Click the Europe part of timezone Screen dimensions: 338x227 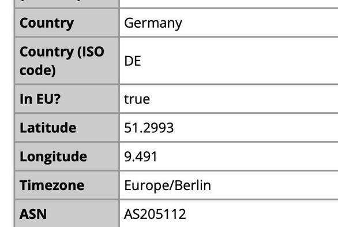pos(147,186)
